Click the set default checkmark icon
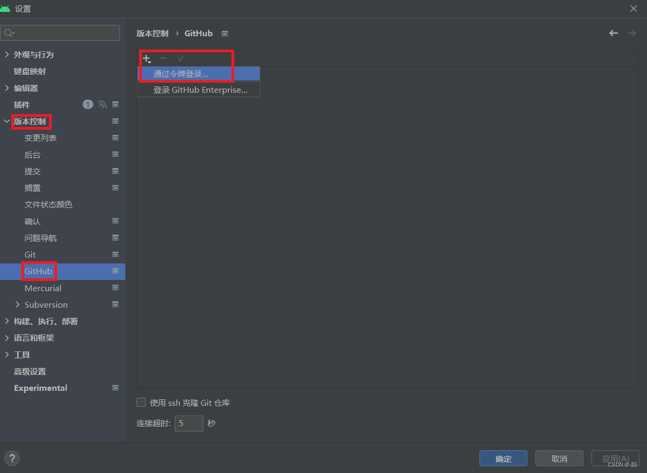The image size is (647, 473). click(x=180, y=58)
